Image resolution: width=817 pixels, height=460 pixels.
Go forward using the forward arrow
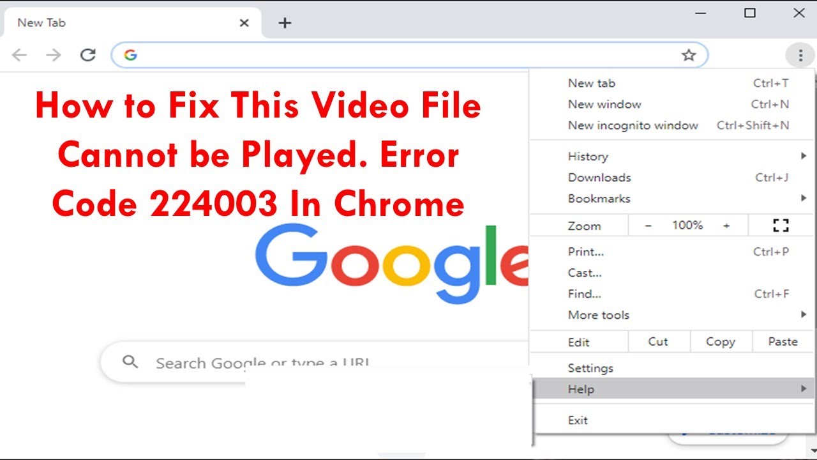pos(54,55)
